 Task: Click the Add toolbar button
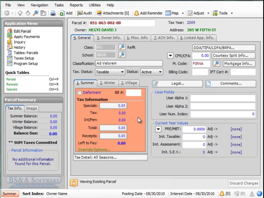[x=66, y=13]
